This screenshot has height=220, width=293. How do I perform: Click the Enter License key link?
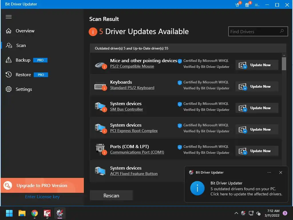point(42,197)
